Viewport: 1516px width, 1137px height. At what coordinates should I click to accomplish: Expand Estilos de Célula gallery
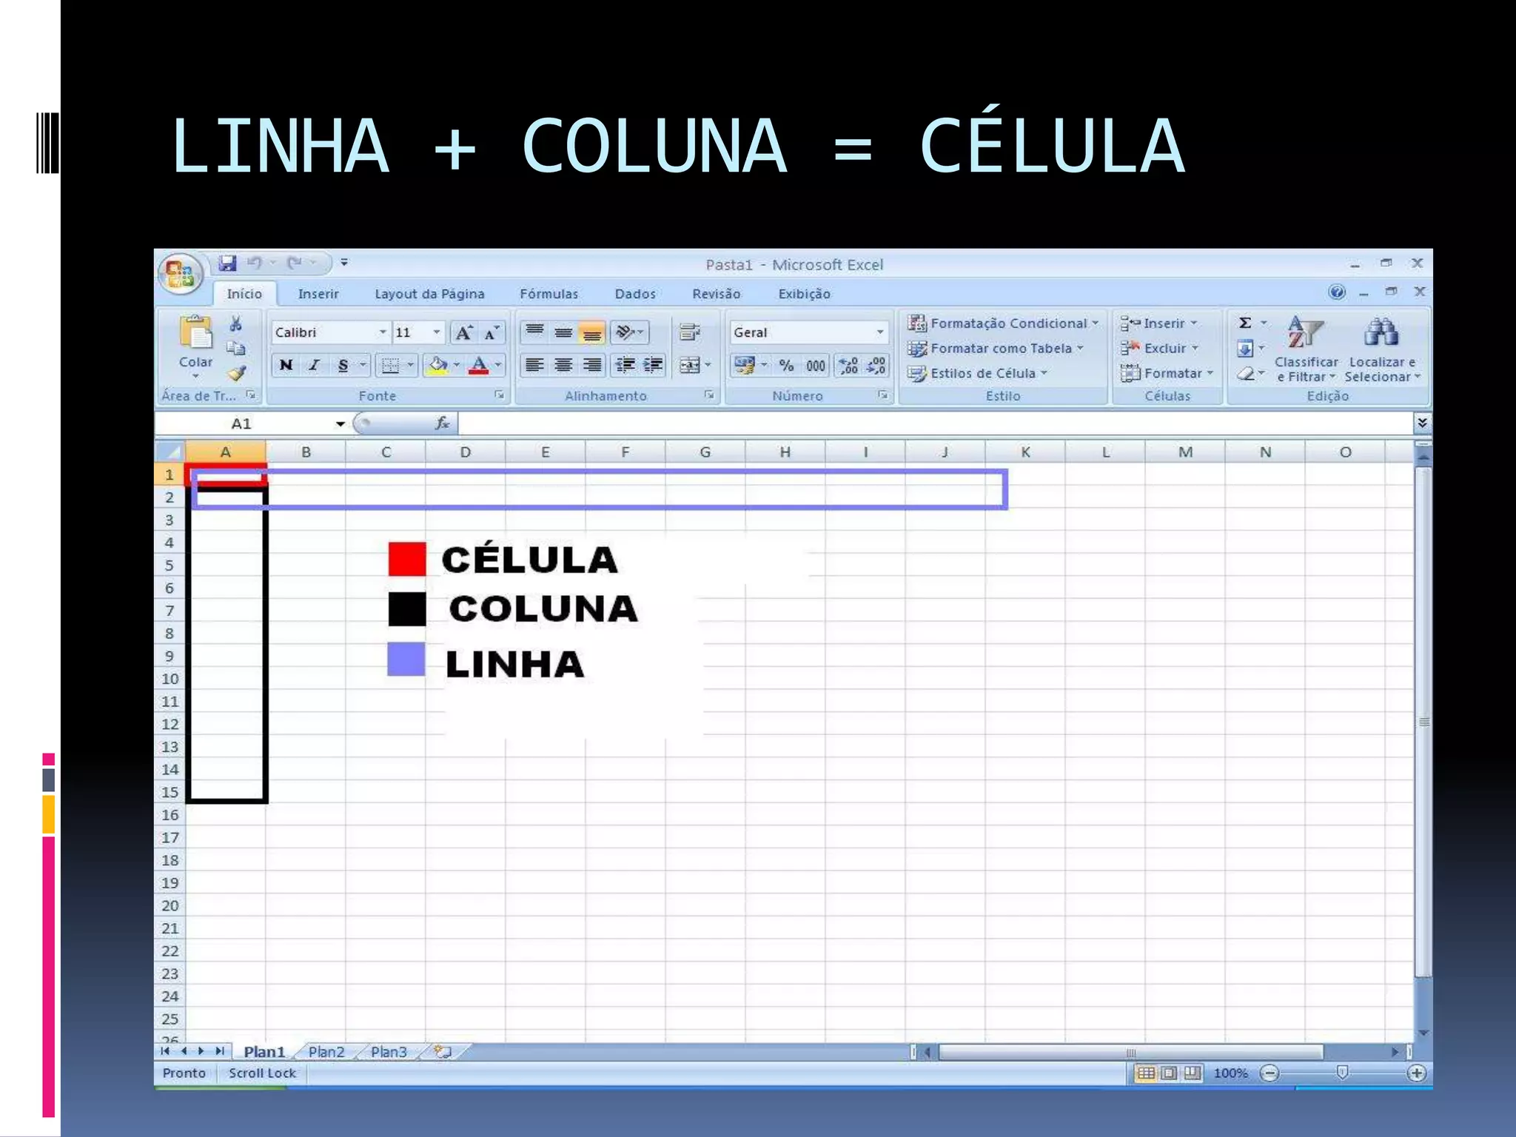point(978,374)
